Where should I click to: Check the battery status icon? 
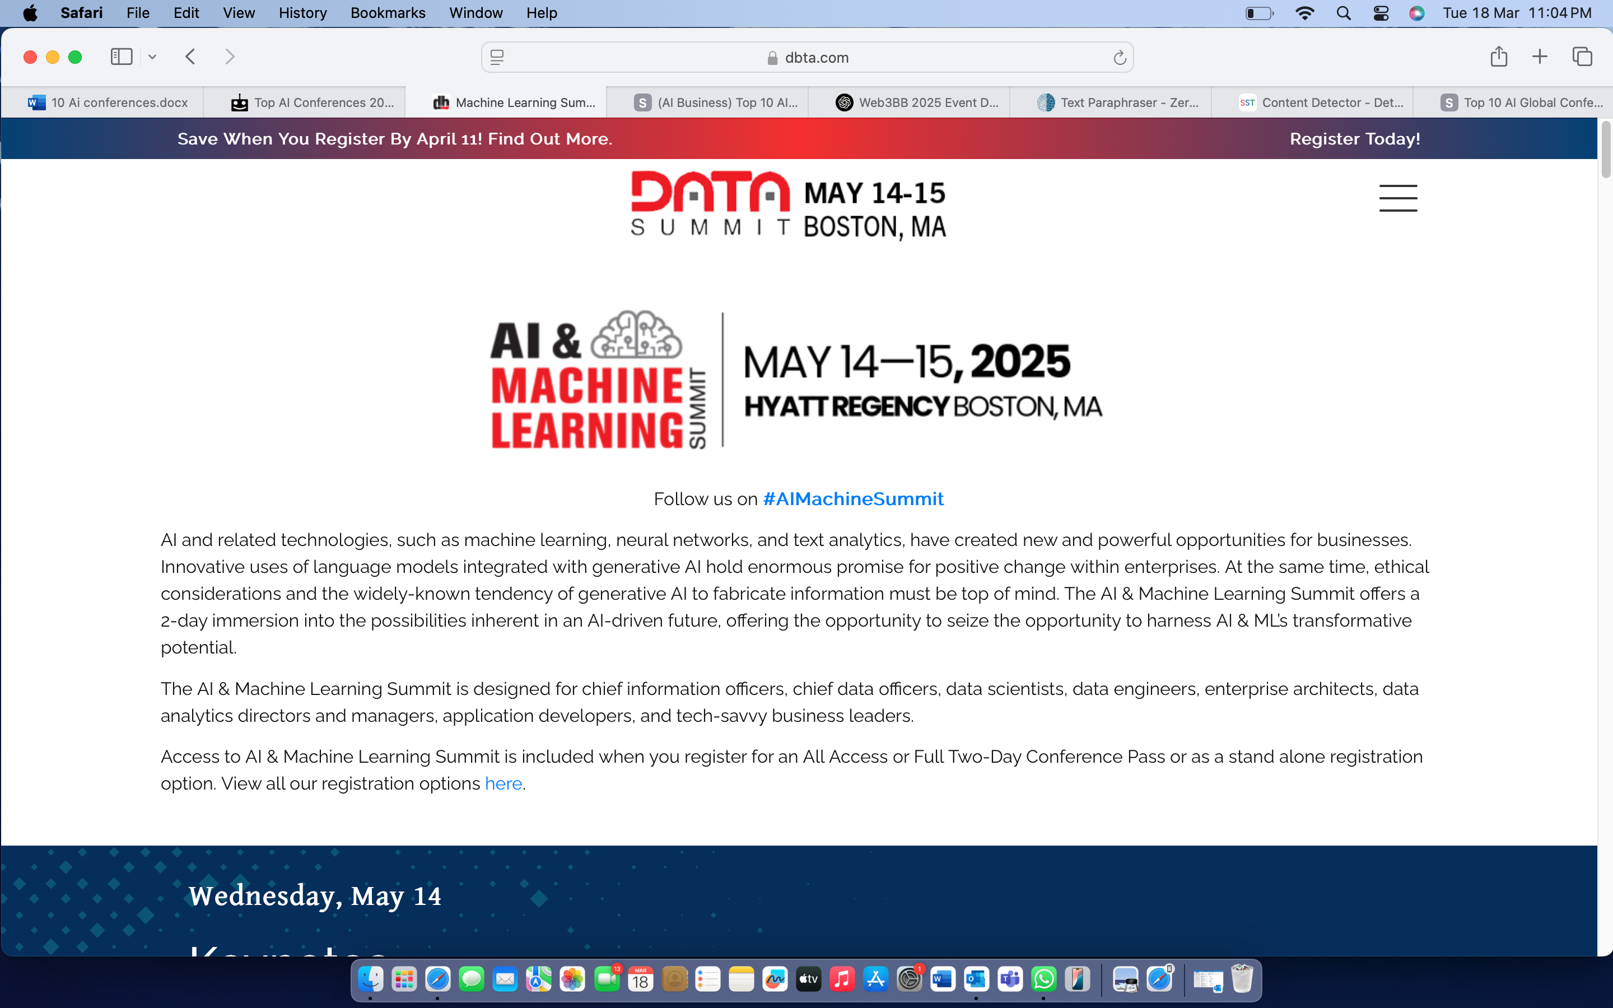(1259, 13)
